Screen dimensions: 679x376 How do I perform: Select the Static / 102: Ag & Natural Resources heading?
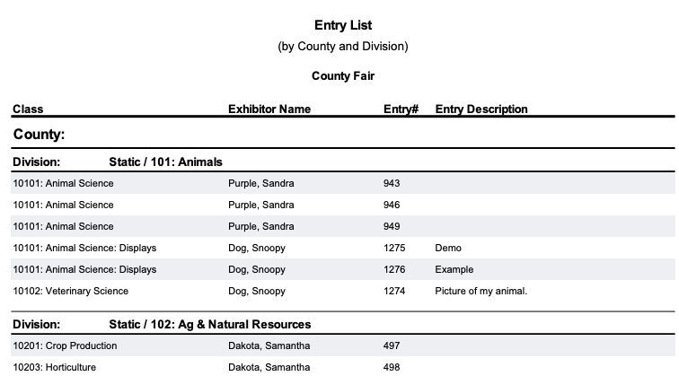click(x=210, y=325)
